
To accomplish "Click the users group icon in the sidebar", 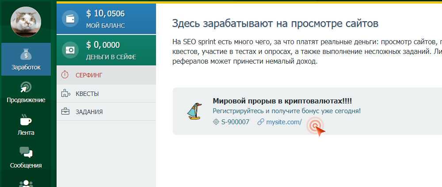I will (x=26, y=183).
